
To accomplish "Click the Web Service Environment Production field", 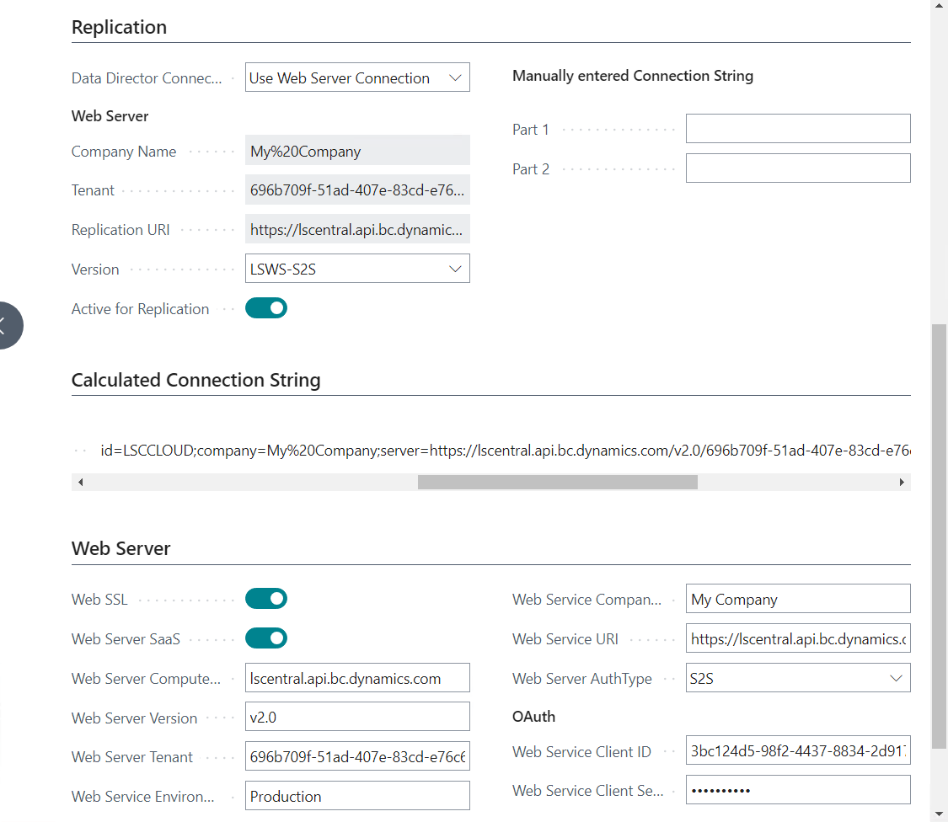I will coord(357,796).
